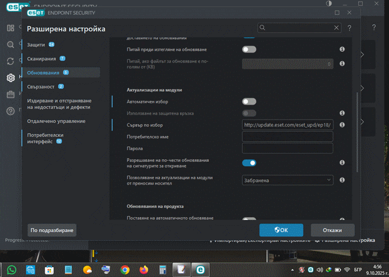This screenshot has height=277, width=389.
Task: Show info icon for 'Сървър по избор'
Action: (342, 125)
